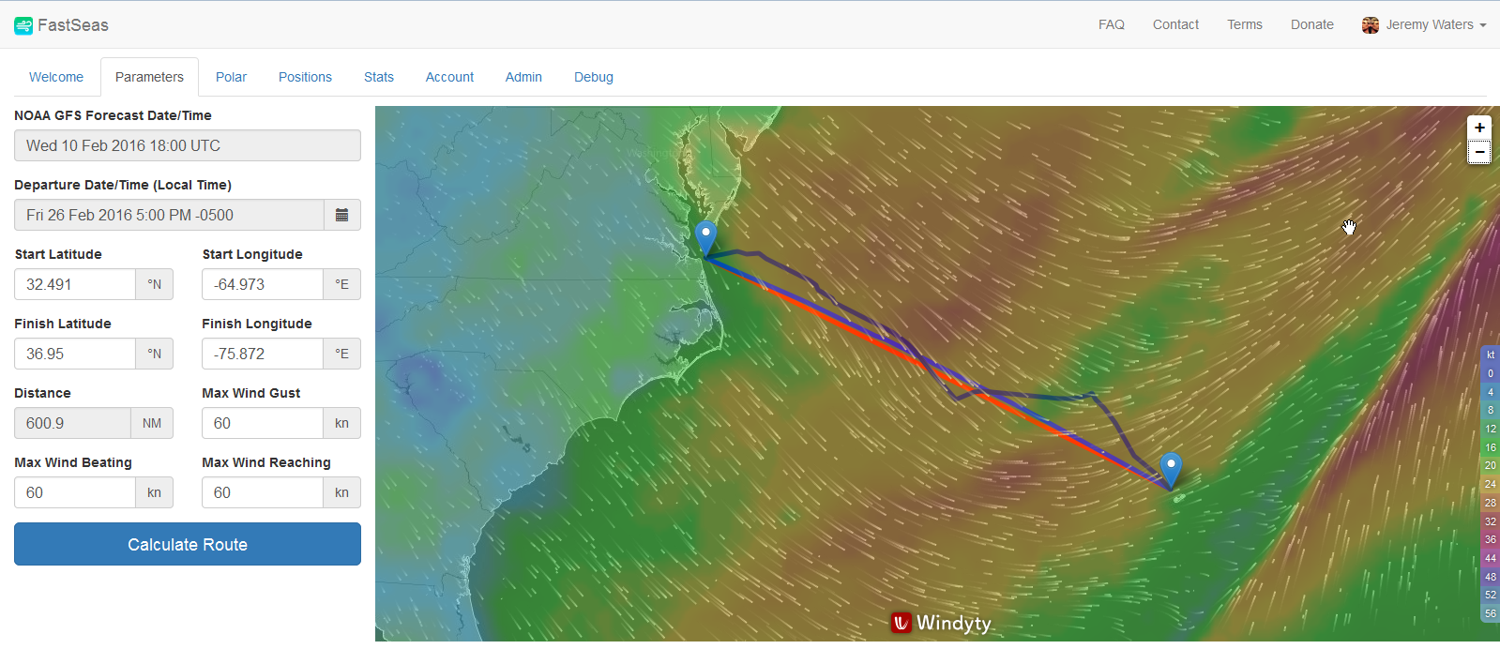Screen dimensions: 1500x649
Task: Click the Donate link
Action: [x=1311, y=24]
